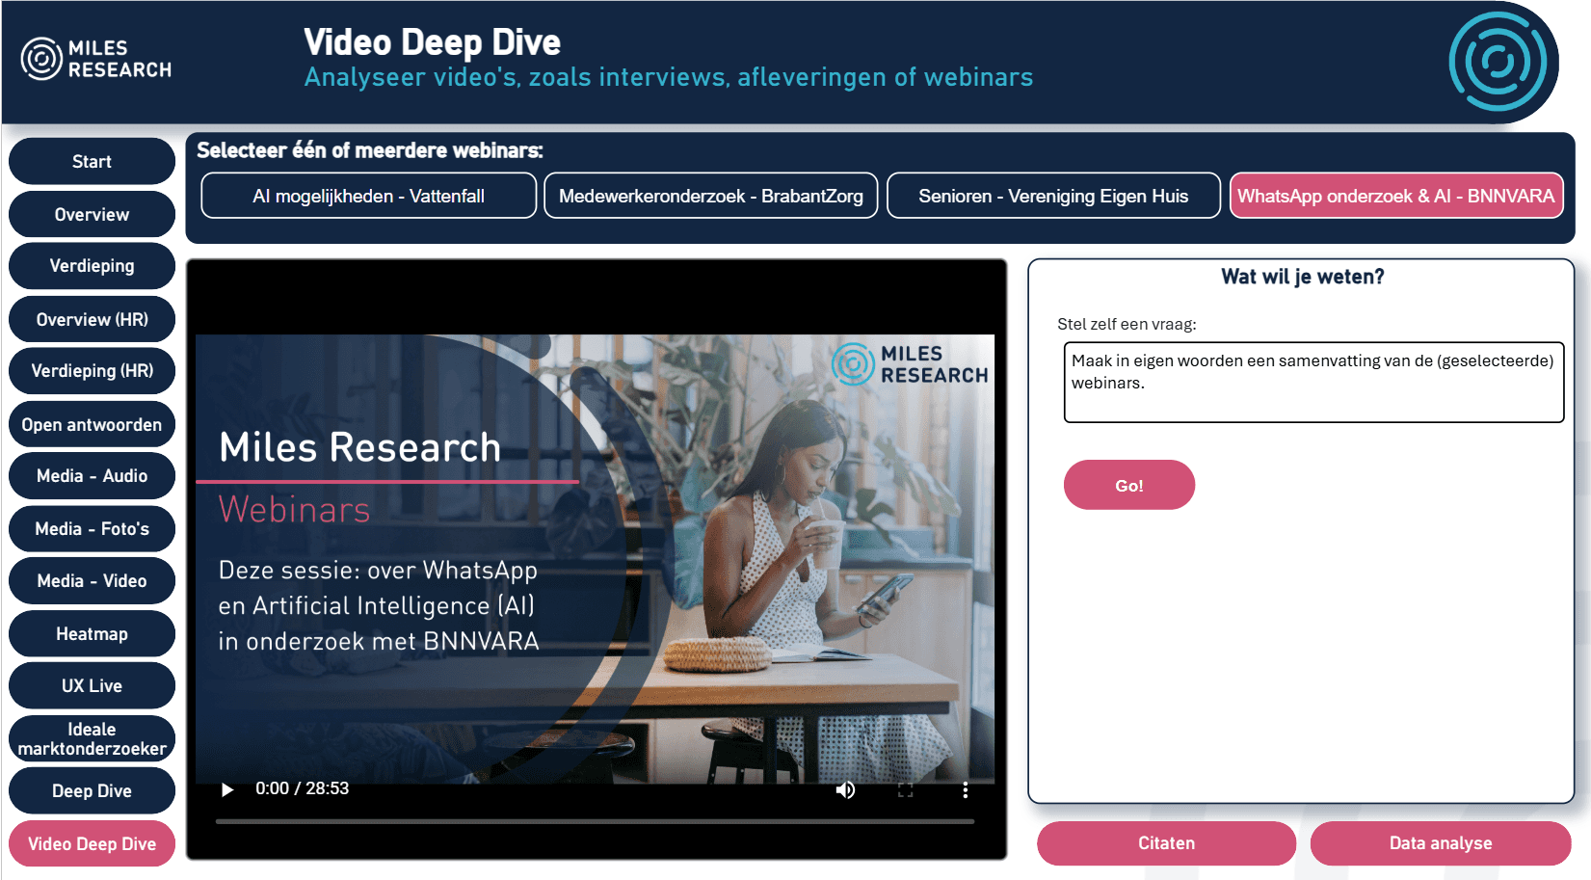Viewport: 1591px width, 880px height.
Task: Click the Data analyse button
Action: pyautogui.click(x=1441, y=843)
